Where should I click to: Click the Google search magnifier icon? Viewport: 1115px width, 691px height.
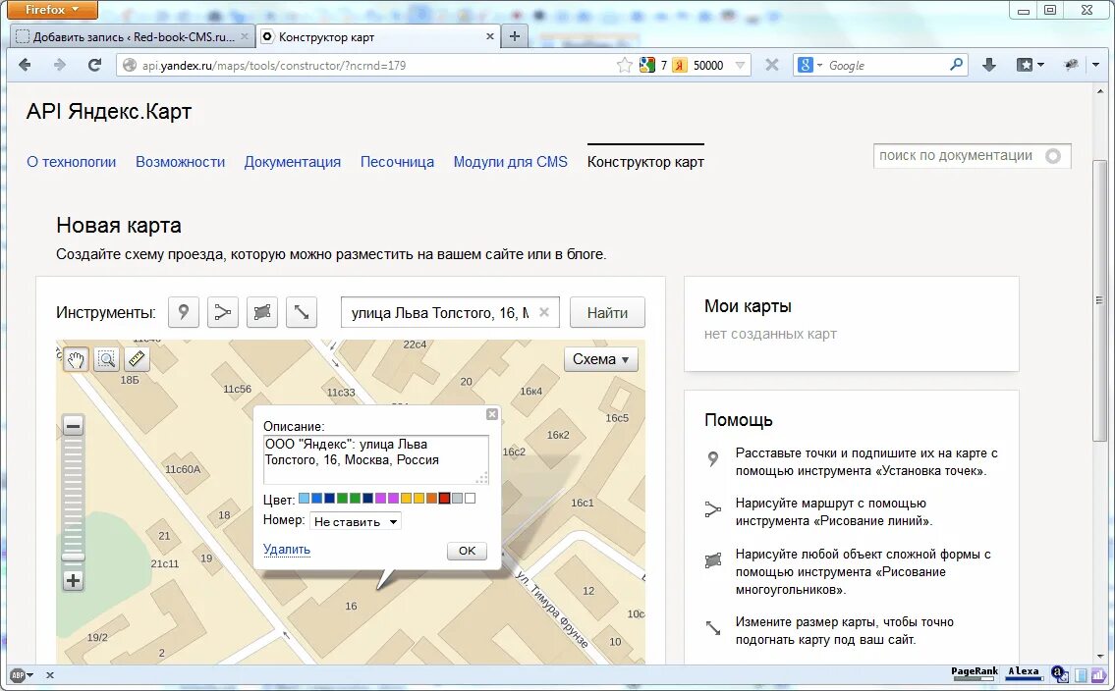pyautogui.click(x=957, y=65)
